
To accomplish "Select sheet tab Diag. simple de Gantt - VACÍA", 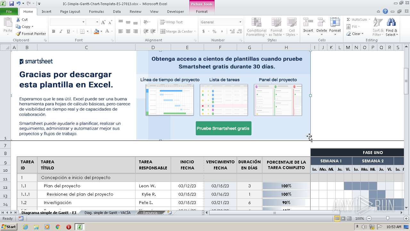I will 107,213.
